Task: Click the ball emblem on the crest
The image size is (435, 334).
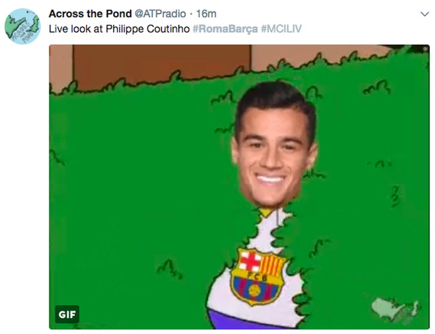Action: click(x=255, y=291)
